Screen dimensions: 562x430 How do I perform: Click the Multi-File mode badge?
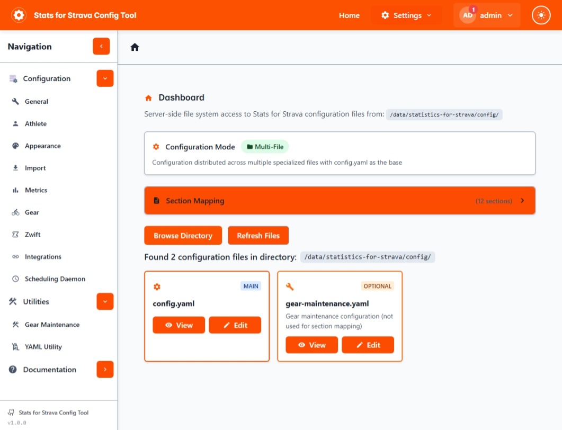[265, 147]
